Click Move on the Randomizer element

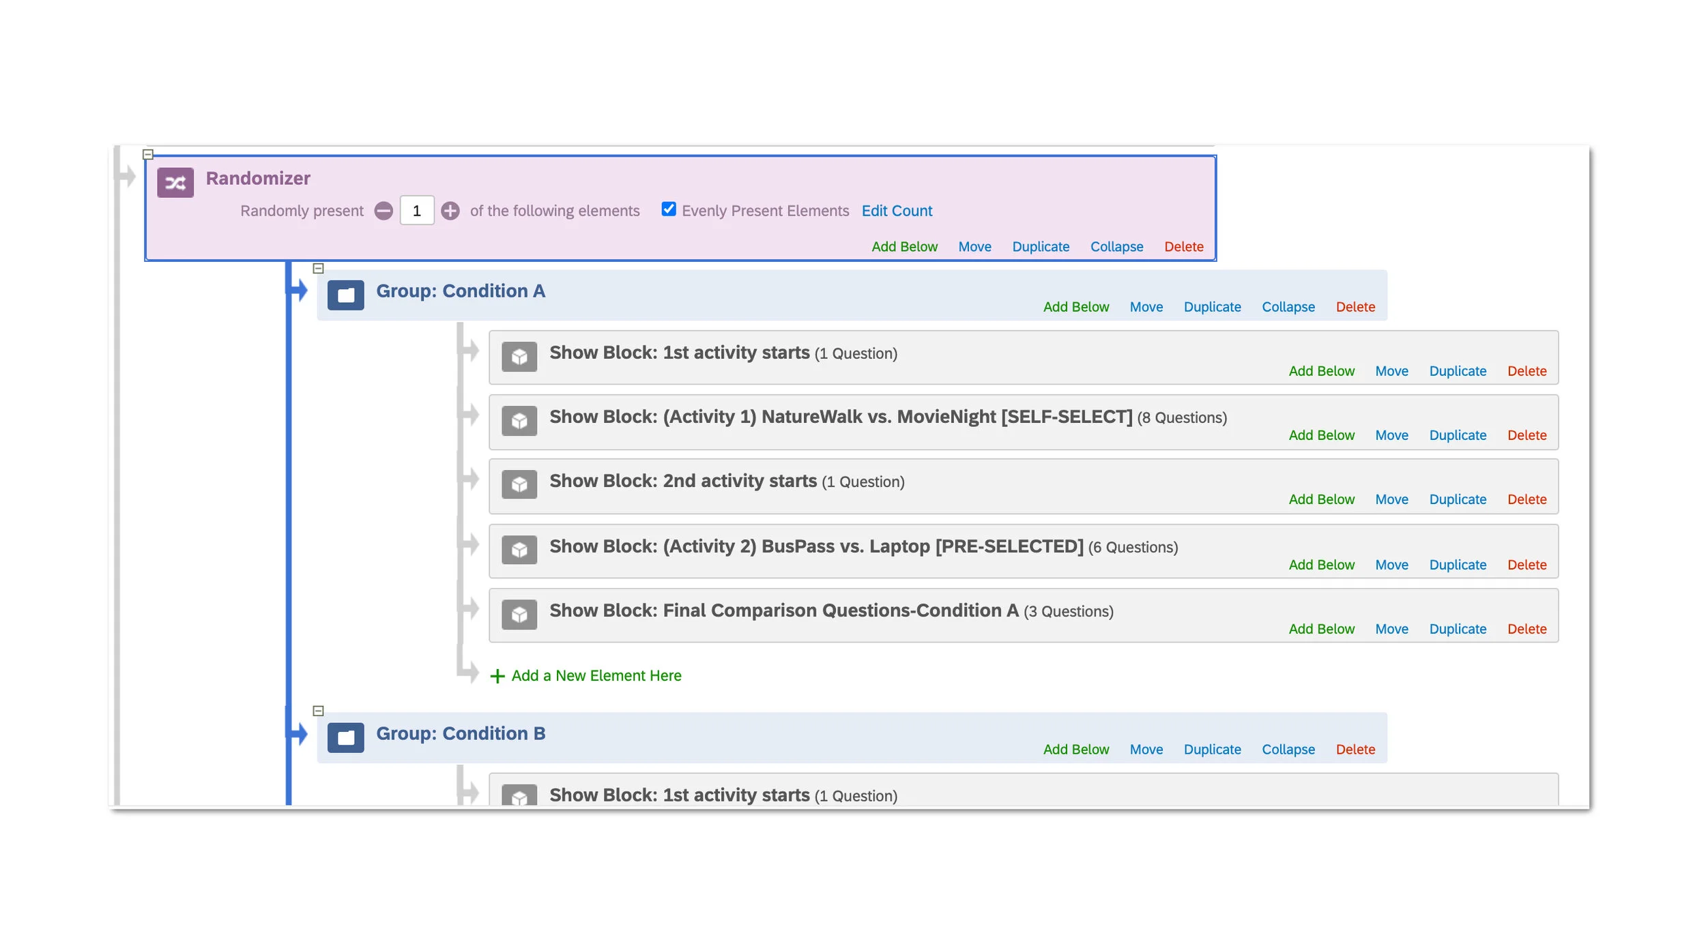point(974,247)
